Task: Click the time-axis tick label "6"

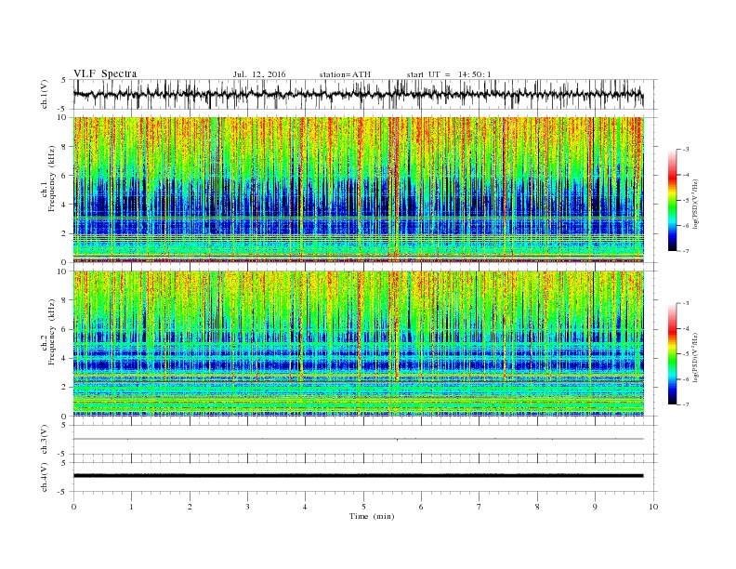Action: (x=421, y=507)
